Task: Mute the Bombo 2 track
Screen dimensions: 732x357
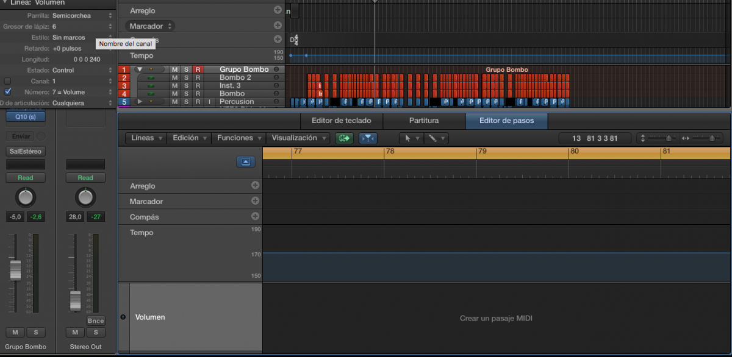Action: pyautogui.click(x=174, y=78)
